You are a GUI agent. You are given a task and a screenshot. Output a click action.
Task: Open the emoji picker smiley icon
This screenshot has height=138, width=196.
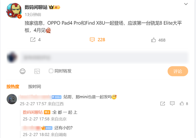(x=23, y=71)
